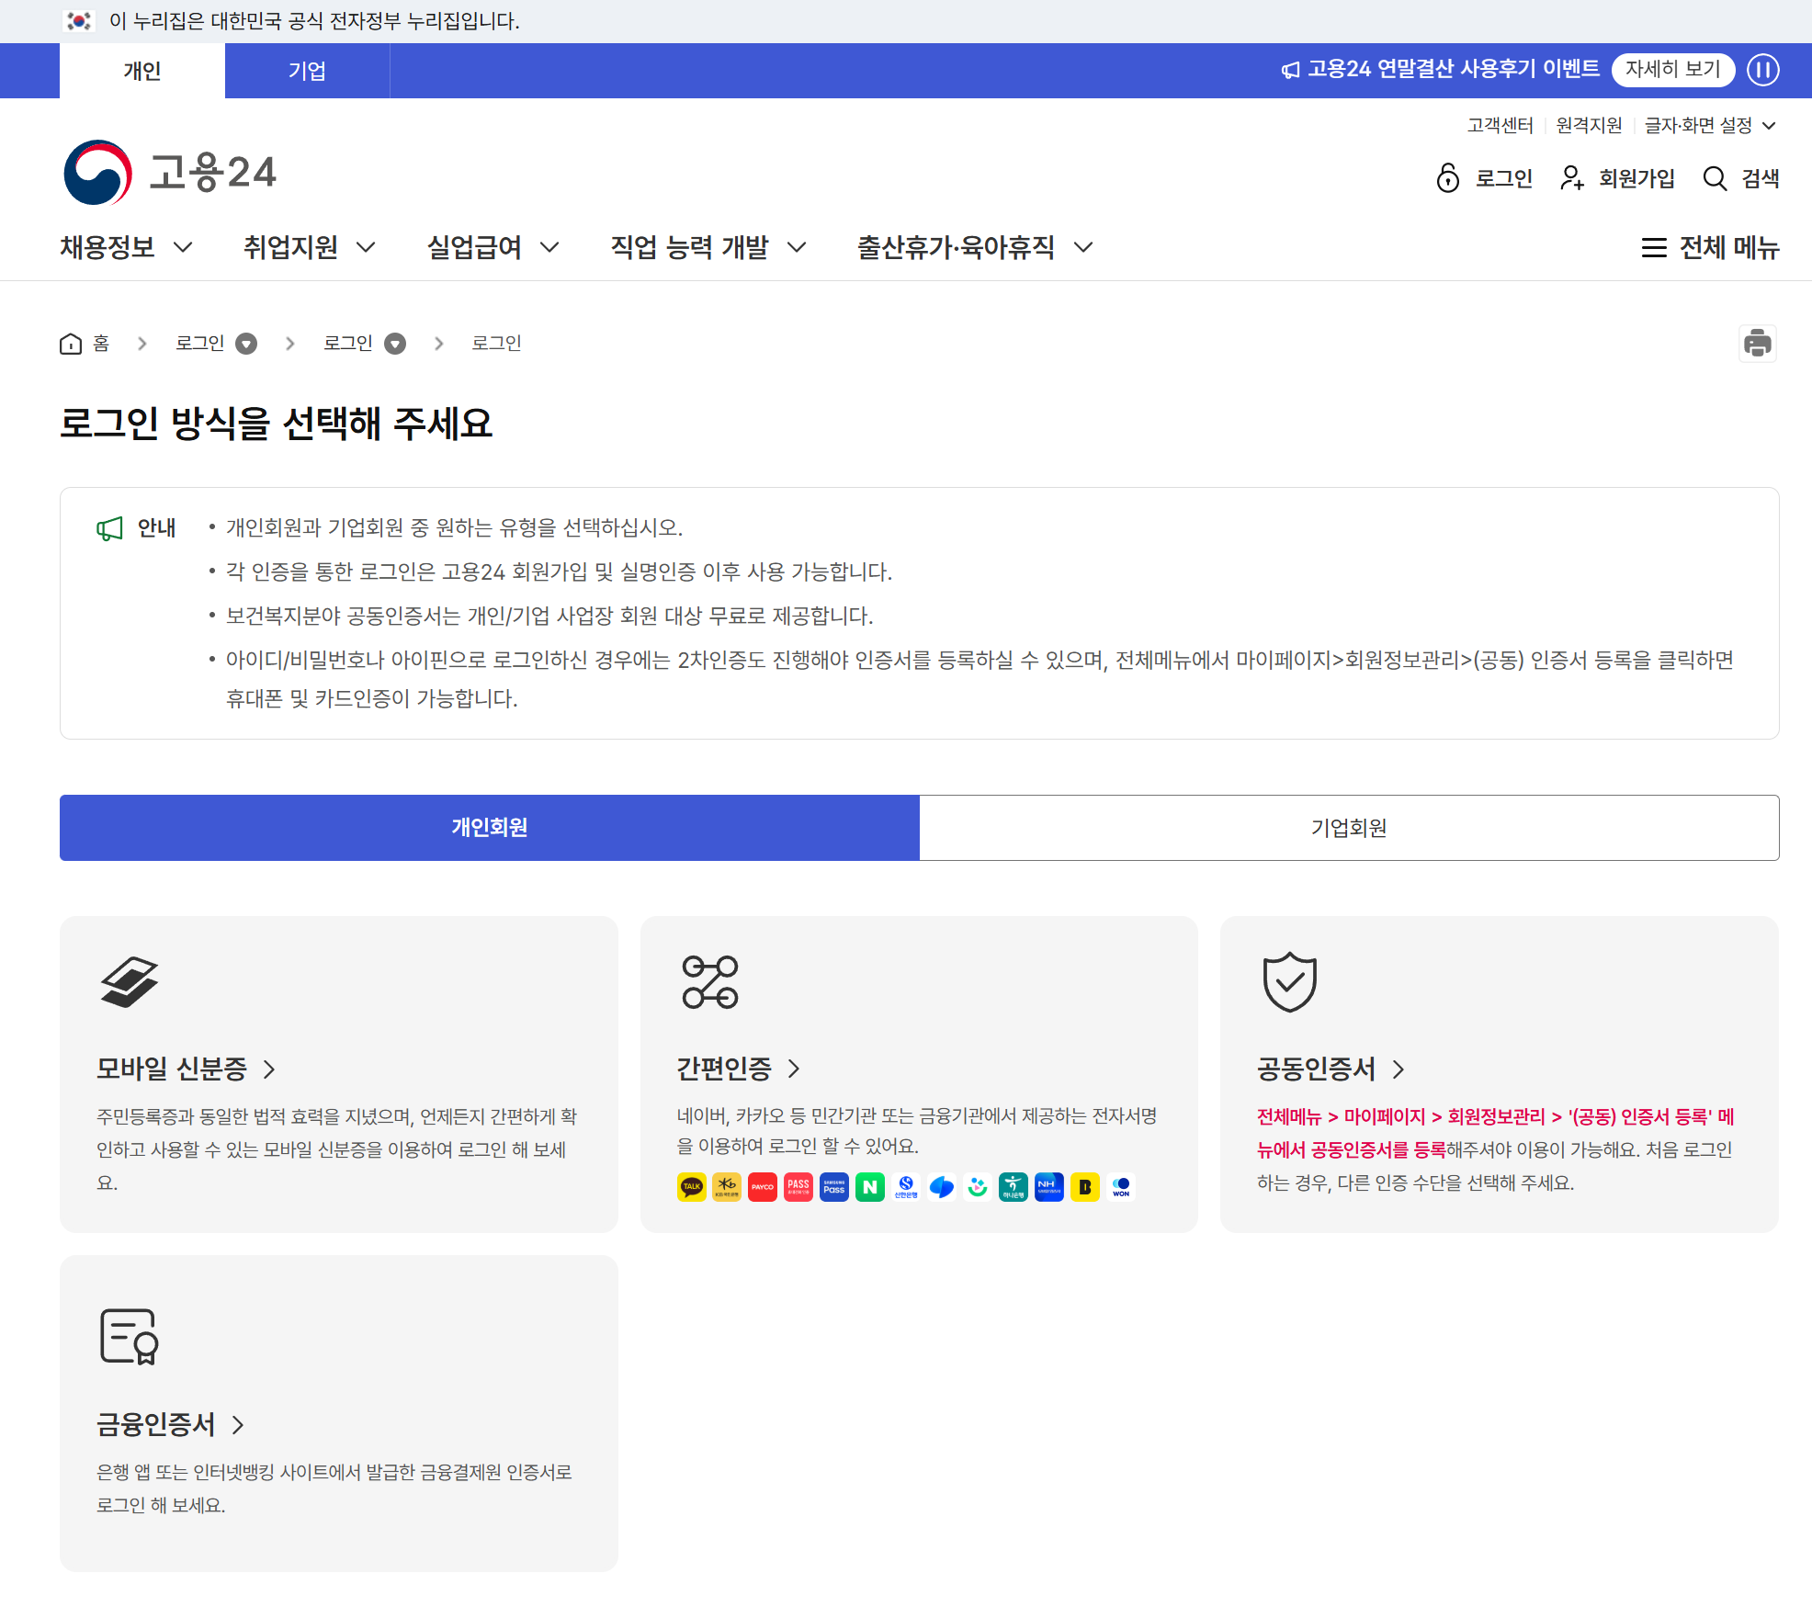Click the print page icon

pyautogui.click(x=1757, y=344)
